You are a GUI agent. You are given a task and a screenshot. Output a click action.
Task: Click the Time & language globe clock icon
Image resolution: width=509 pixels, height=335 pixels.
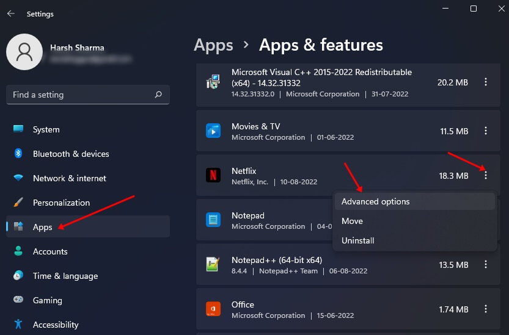click(18, 275)
